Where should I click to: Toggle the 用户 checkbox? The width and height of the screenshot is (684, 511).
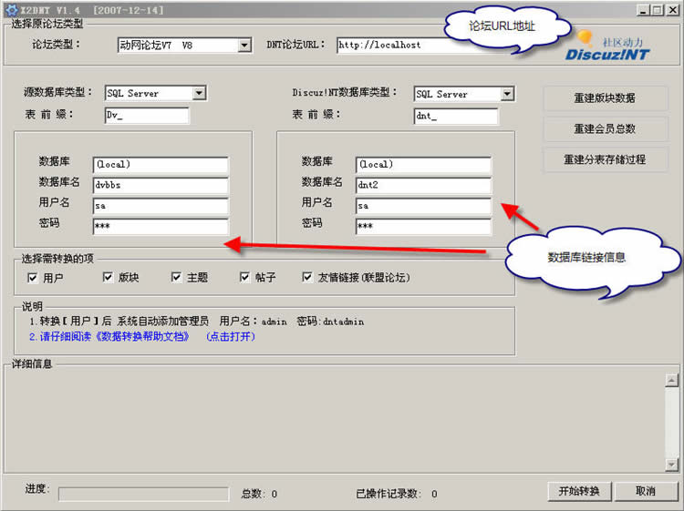point(33,278)
